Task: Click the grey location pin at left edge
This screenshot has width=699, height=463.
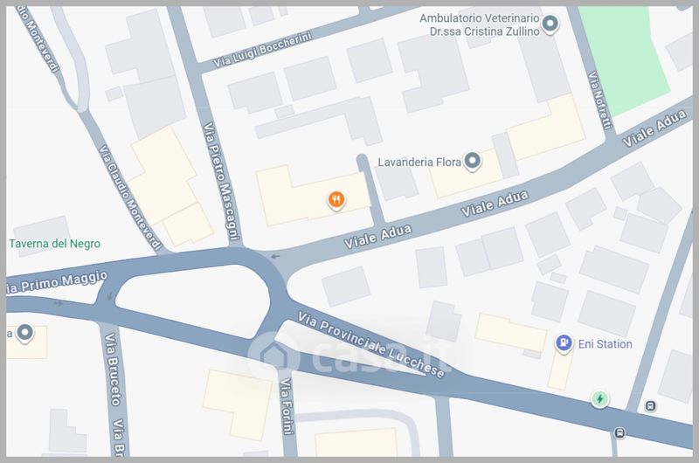Action: (x=25, y=333)
